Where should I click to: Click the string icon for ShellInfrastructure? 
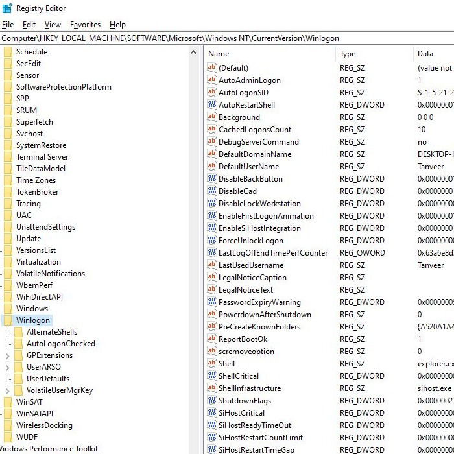pyautogui.click(x=212, y=388)
